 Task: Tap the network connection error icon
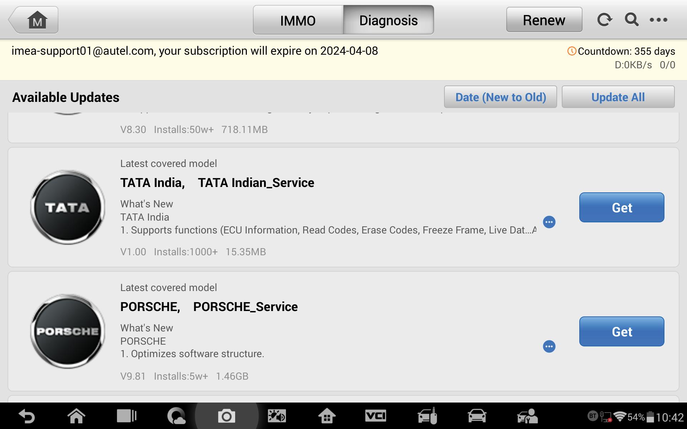coord(605,417)
